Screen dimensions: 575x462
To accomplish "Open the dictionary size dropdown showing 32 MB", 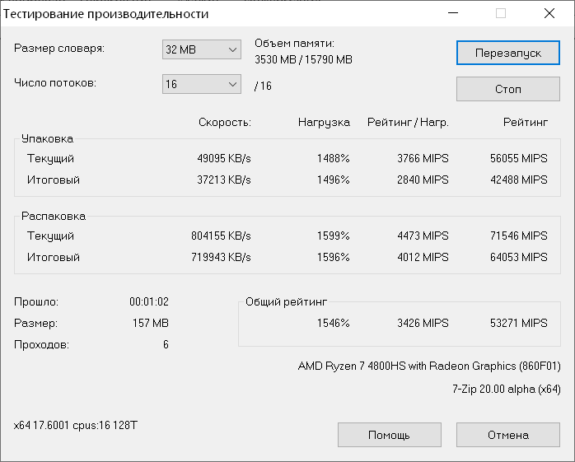I will 201,49.
